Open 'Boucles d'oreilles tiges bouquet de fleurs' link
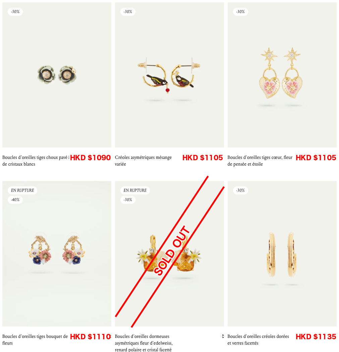The height and width of the screenshot is (352, 339). (35, 339)
